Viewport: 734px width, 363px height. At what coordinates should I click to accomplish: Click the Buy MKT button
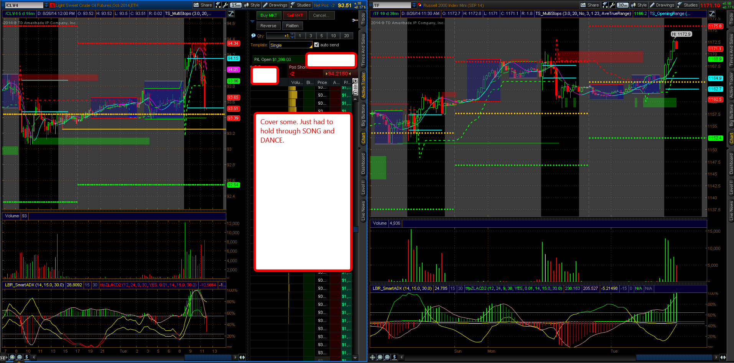click(269, 15)
